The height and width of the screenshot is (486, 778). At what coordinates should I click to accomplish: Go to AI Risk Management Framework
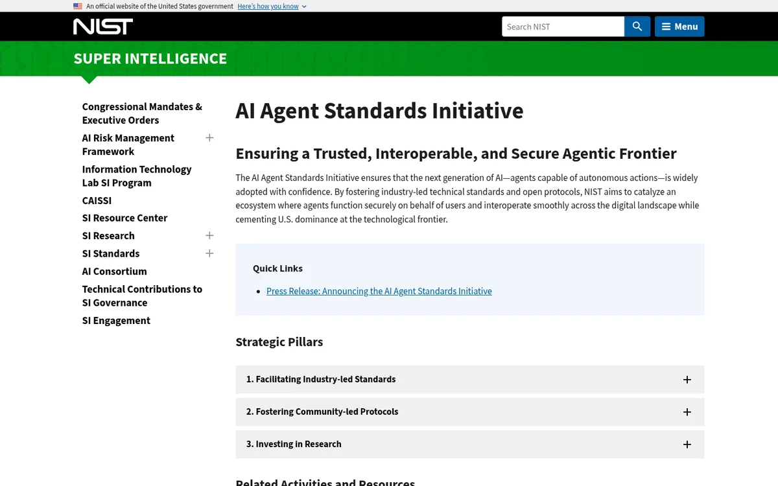click(x=128, y=145)
